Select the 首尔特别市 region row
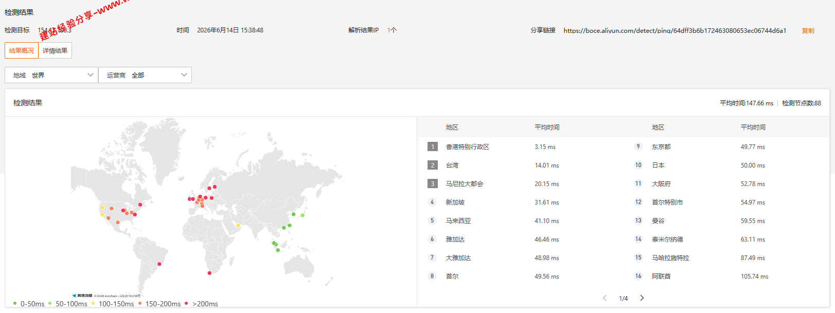 [726, 202]
